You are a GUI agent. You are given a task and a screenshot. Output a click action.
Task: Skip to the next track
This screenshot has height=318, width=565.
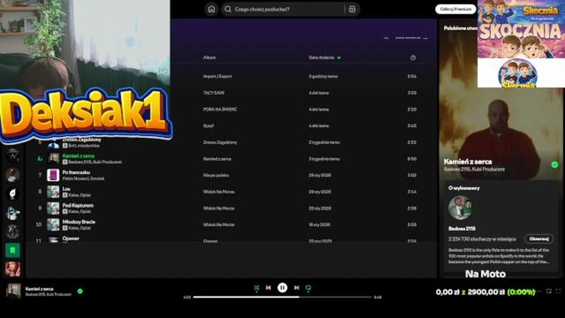pos(297,288)
